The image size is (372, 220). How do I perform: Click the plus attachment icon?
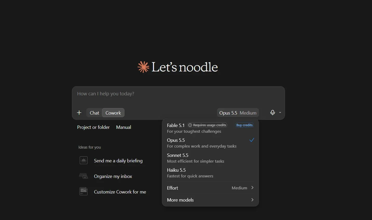pos(79,113)
